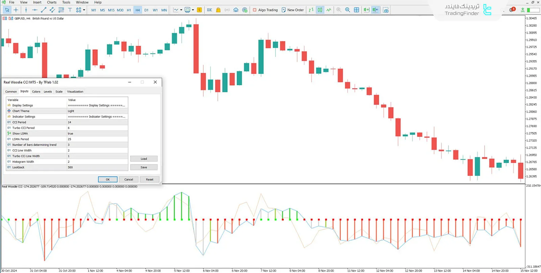
Task: Toggle Algo Trading on
Action: click(265, 10)
